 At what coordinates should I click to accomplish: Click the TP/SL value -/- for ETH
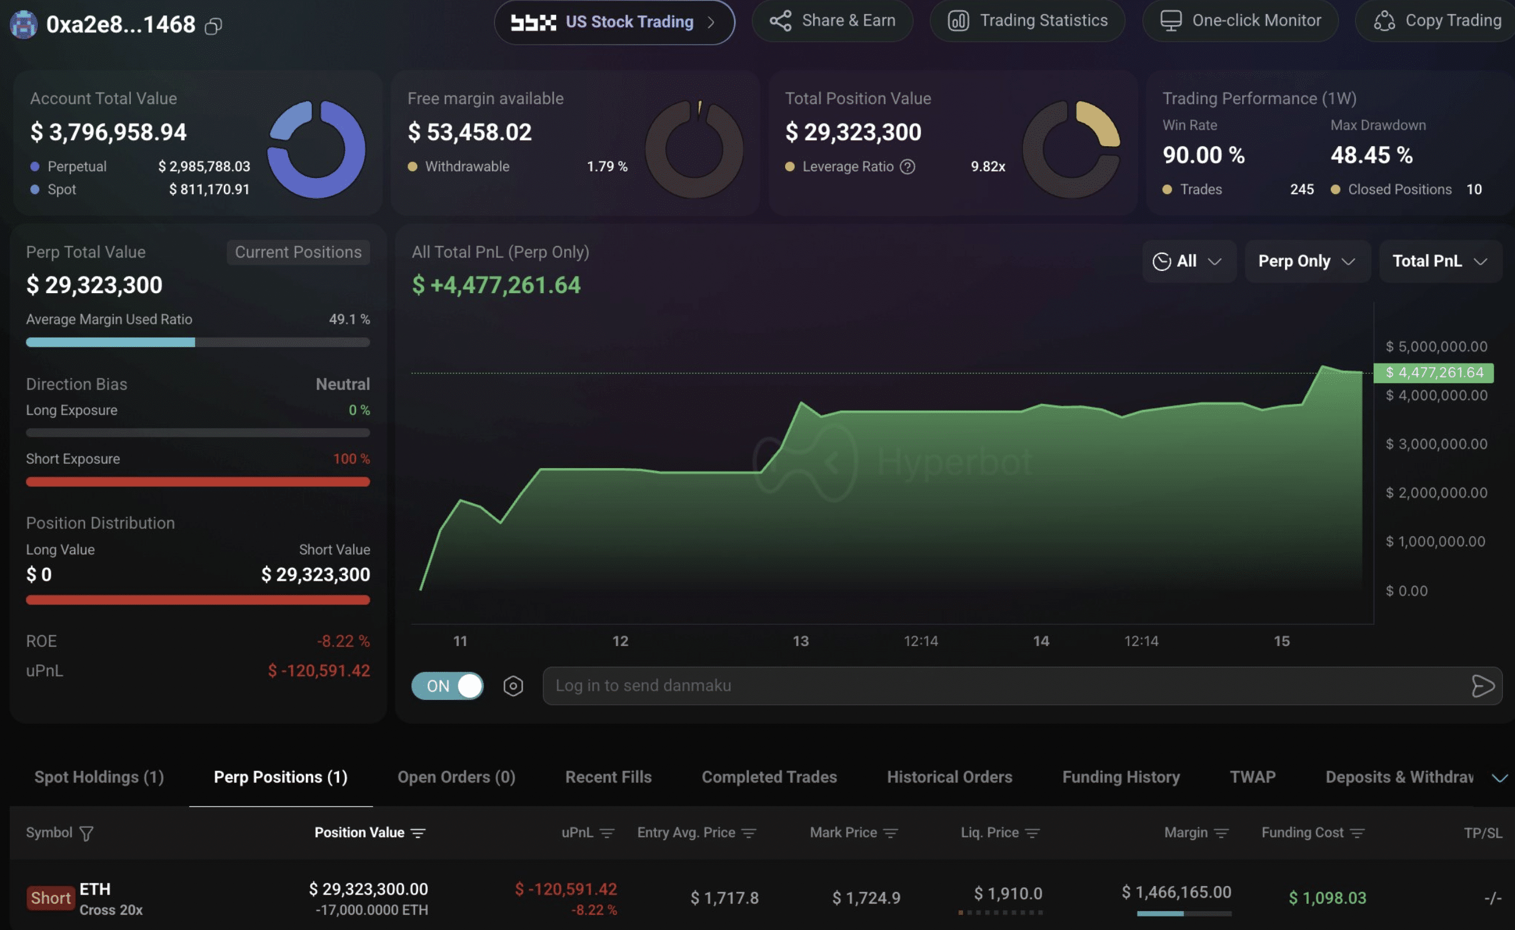[1492, 899]
